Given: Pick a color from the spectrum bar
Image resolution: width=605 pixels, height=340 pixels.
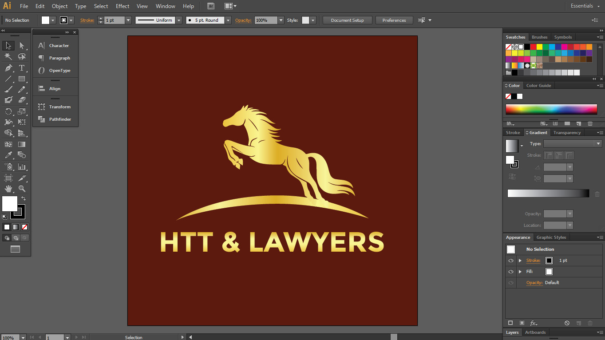Looking at the screenshot, I should [551, 109].
